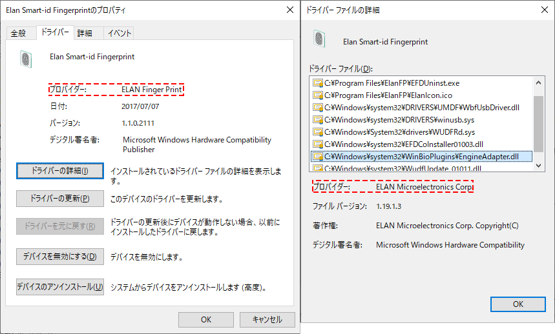Click ドライバーの詳細(I) button
The width and height of the screenshot is (555, 334).
point(60,171)
